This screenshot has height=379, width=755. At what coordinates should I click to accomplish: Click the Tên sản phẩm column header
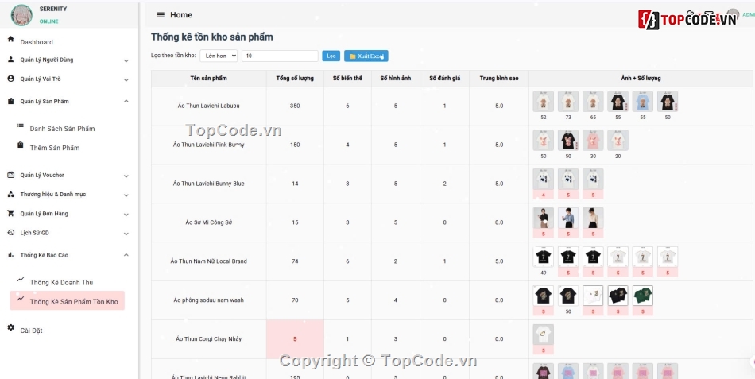208,78
